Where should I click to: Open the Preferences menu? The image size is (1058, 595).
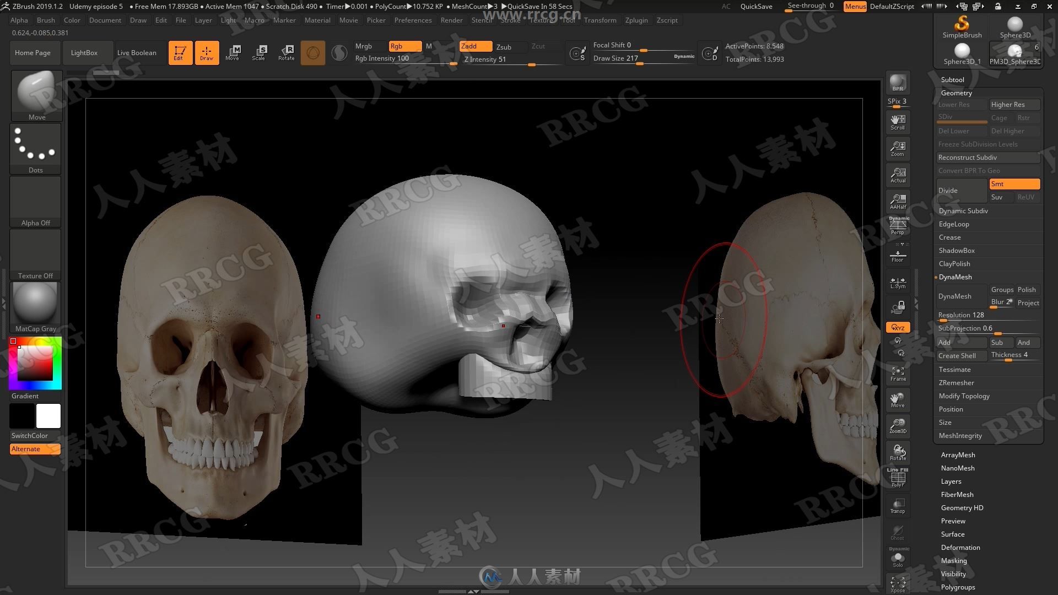[413, 20]
